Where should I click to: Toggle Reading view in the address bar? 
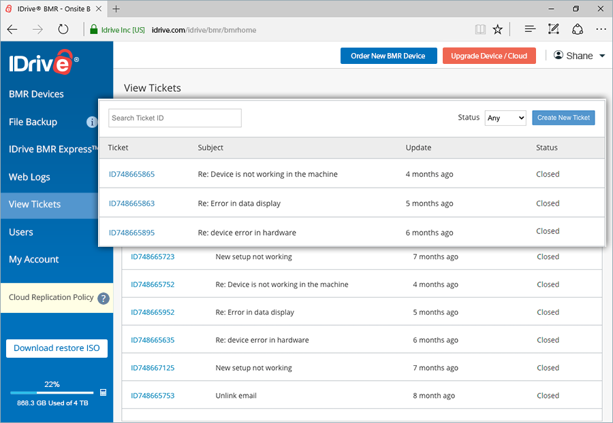(x=480, y=29)
